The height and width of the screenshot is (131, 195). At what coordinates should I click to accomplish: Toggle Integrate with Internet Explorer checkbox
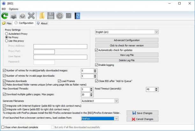[4, 106]
